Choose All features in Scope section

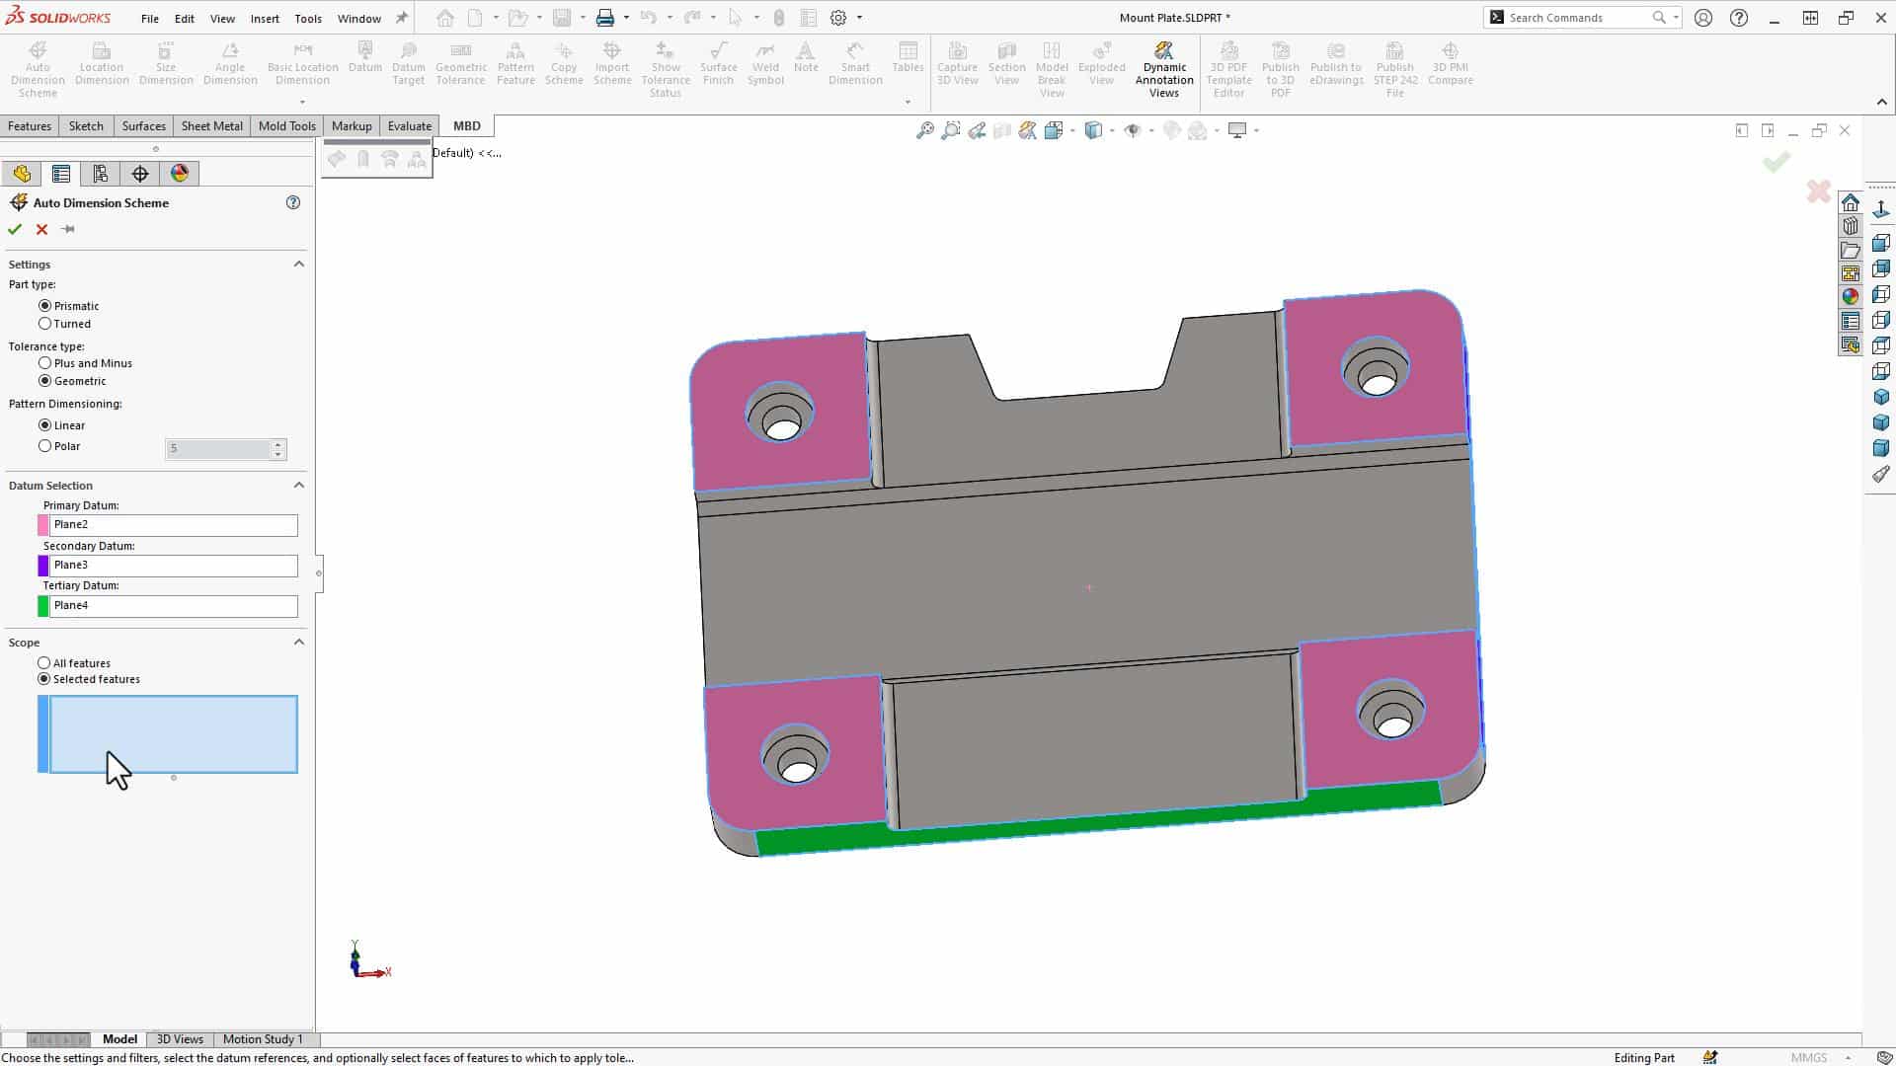coord(44,662)
